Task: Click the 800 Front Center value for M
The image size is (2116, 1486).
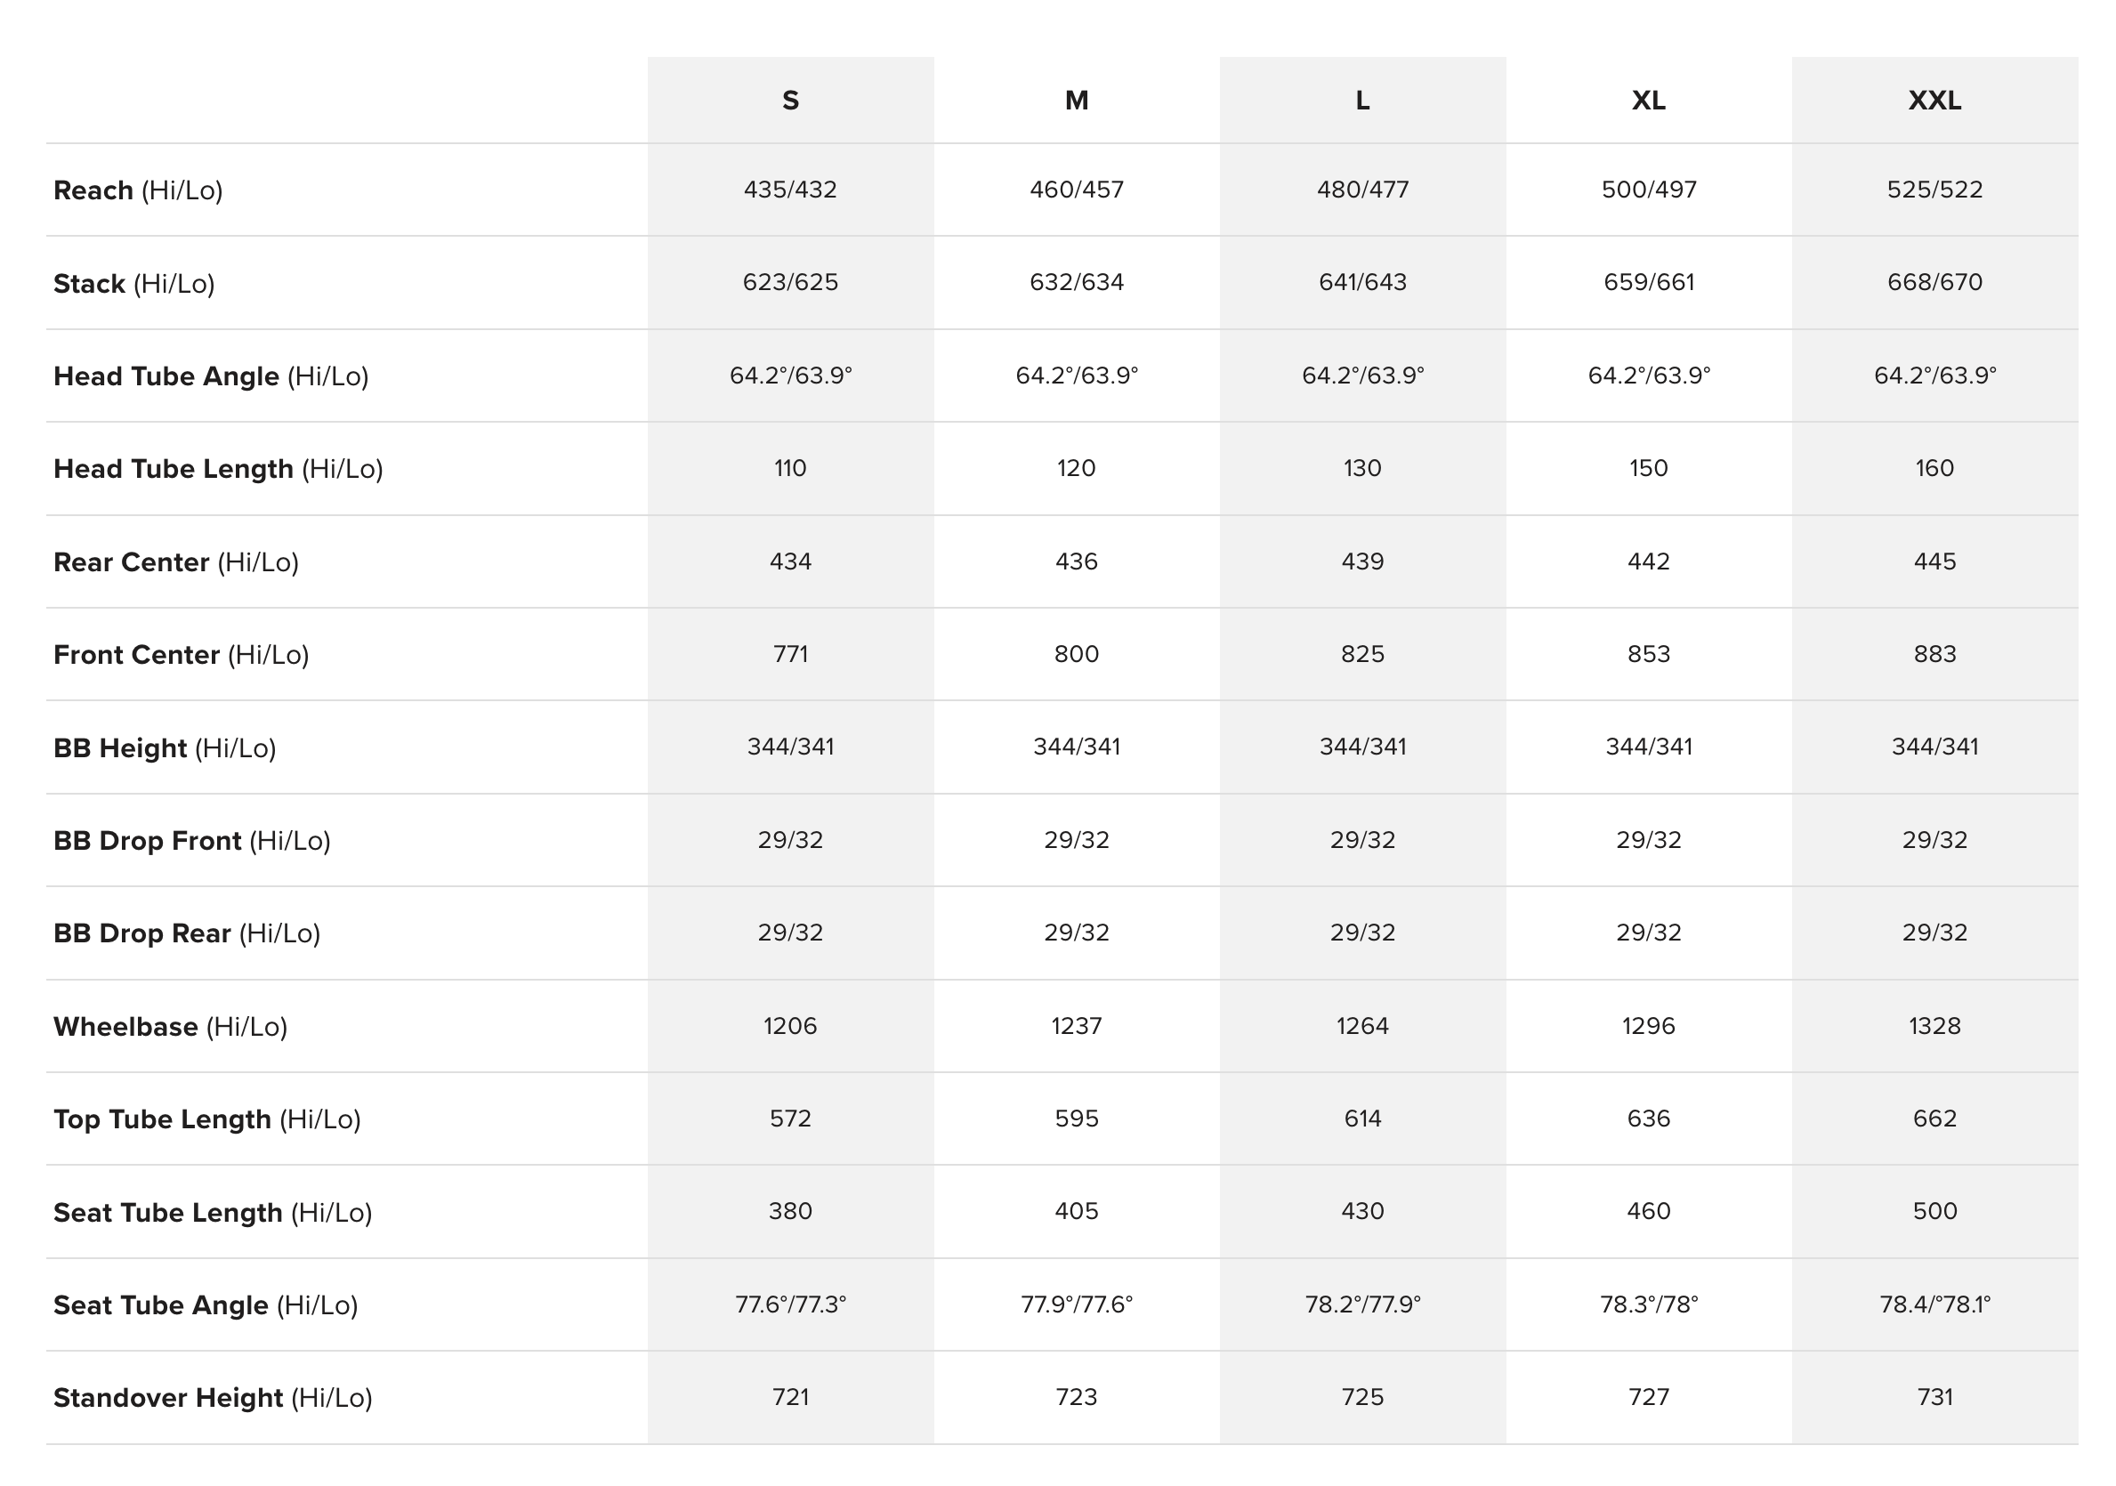Action: click(x=1077, y=654)
